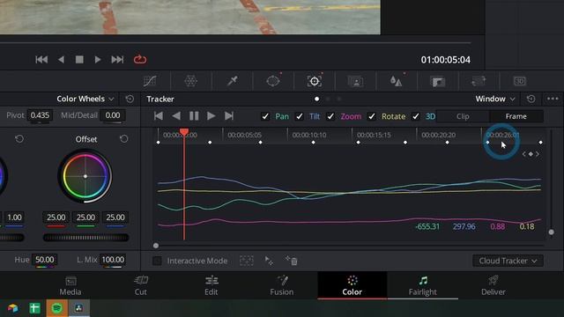Track forward in the Tracker
The height and width of the screenshot is (317, 564).
[x=211, y=115]
